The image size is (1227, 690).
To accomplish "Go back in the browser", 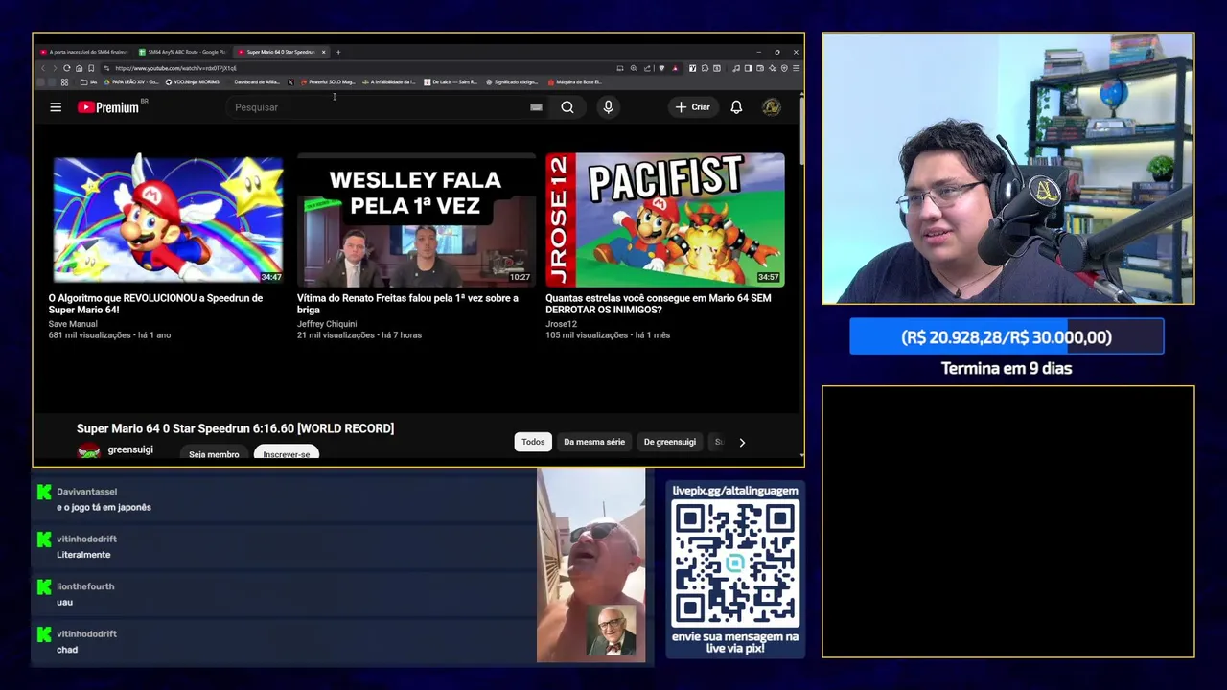I will tap(43, 68).
